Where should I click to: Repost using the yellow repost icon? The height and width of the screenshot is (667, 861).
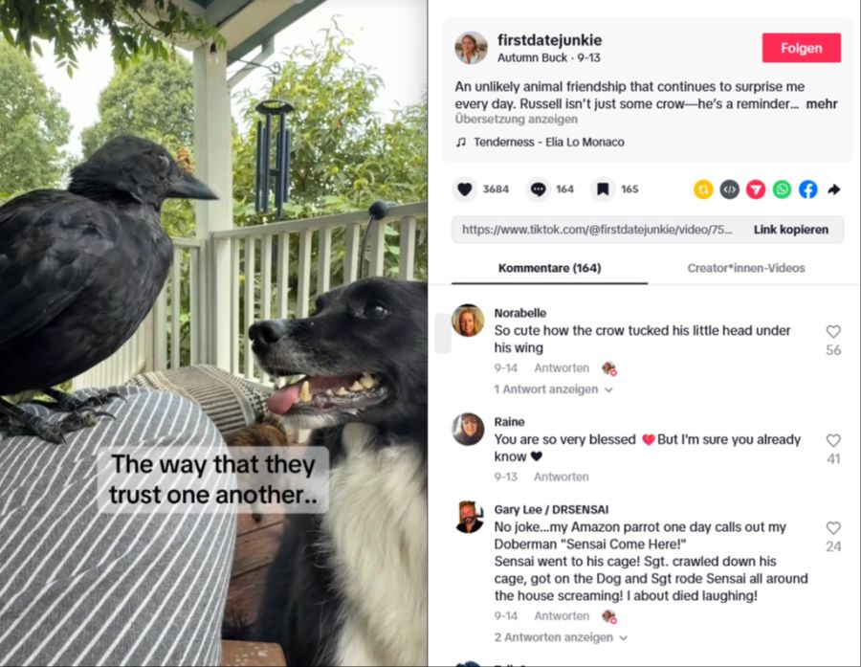703,189
